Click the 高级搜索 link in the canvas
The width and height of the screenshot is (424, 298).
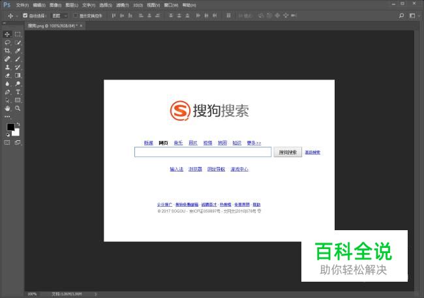pos(312,153)
